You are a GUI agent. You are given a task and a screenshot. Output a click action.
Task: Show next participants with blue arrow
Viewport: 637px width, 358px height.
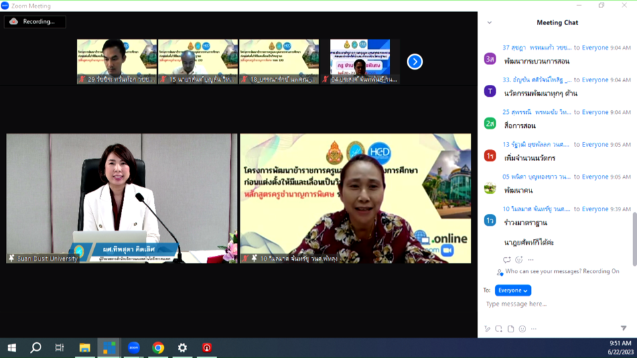(414, 62)
